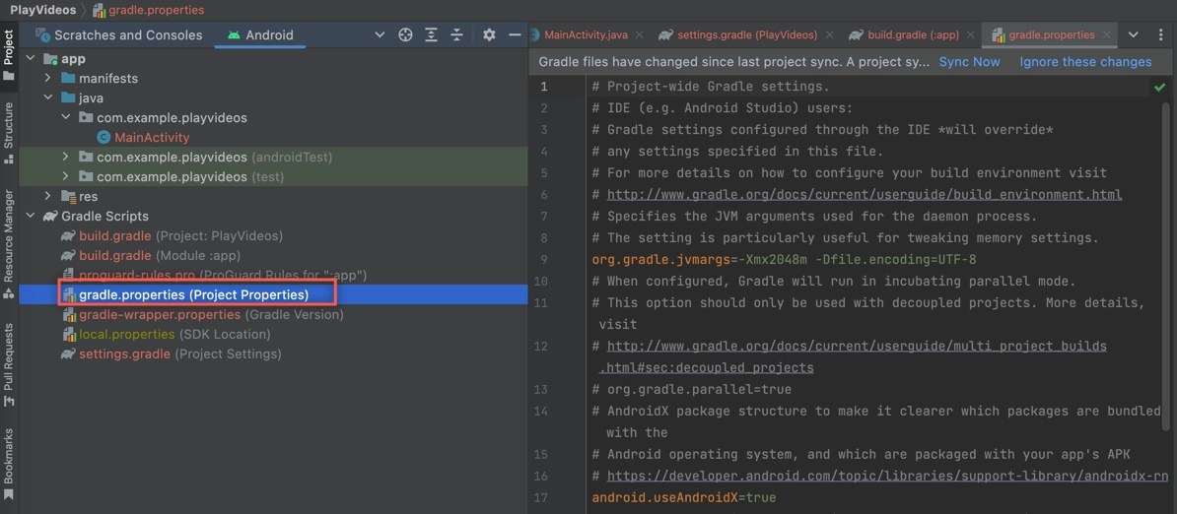This screenshot has width=1177, height=514.
Task: Collapse the java folder
Action: coord(48,97)
